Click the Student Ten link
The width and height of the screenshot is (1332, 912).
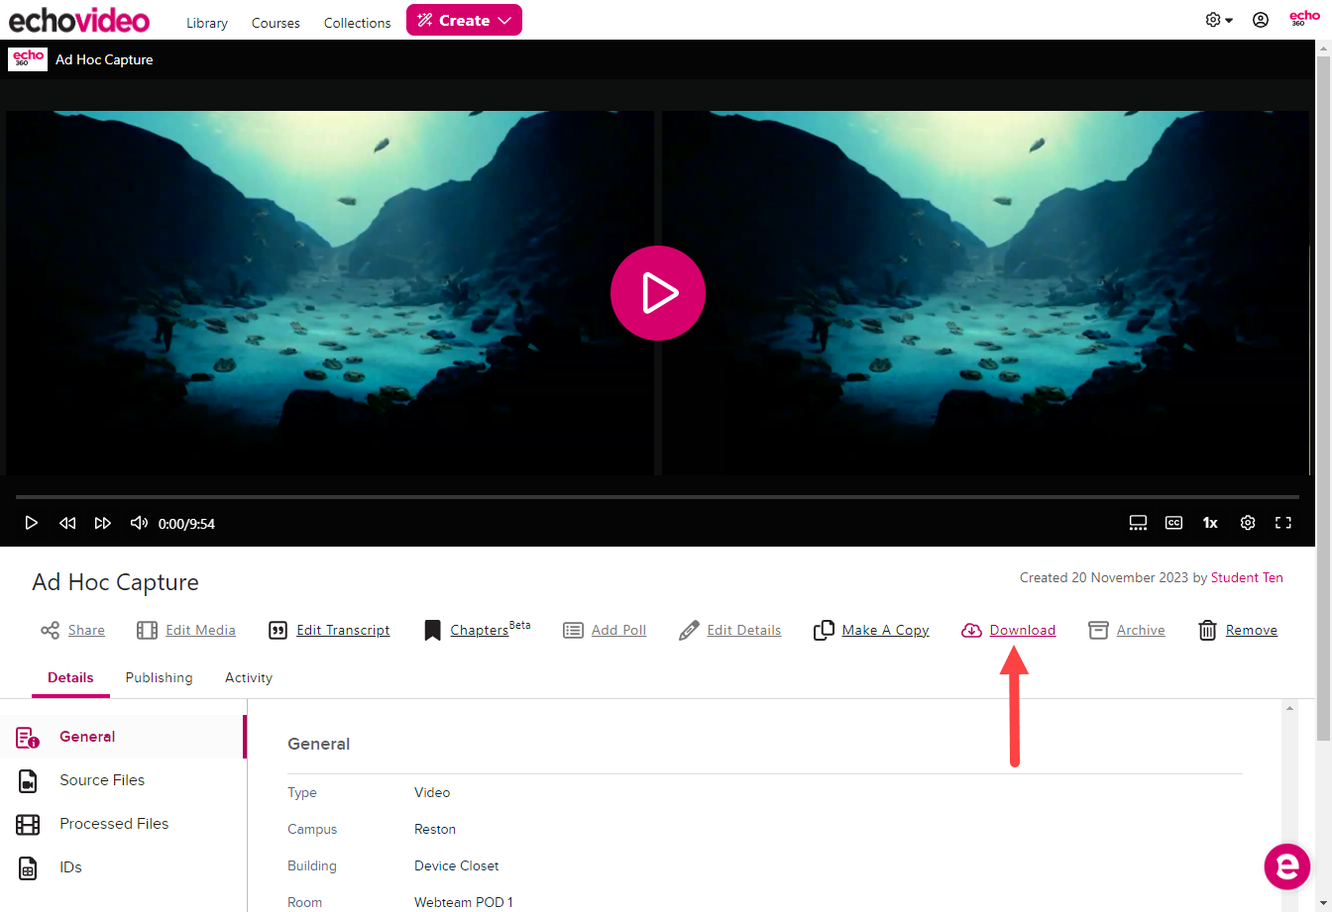point(1247,577)
